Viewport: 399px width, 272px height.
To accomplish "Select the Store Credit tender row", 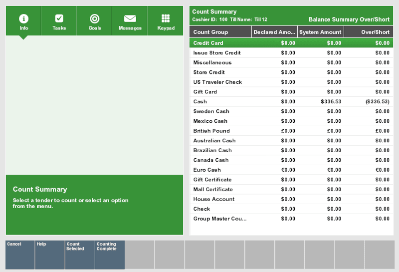I will click(x=291, y=72).
